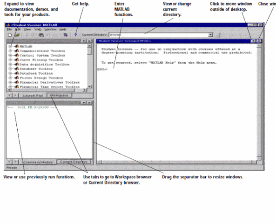The height and width of the screenshot is (223, 276).
Task: Open the Current Directory dropdown arrow
Action: [x=210, y=35]
